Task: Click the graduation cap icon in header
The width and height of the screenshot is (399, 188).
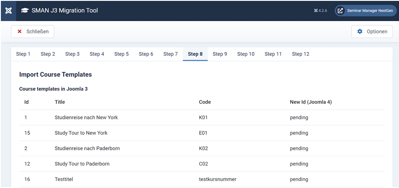Action: click(x=25, y=11)
